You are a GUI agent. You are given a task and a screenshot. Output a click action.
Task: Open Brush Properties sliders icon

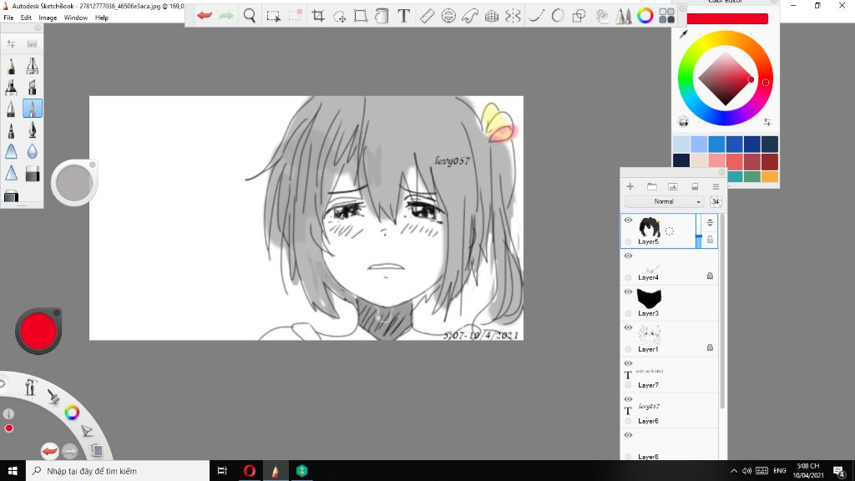pyautogui.click(x=11, y=43)
